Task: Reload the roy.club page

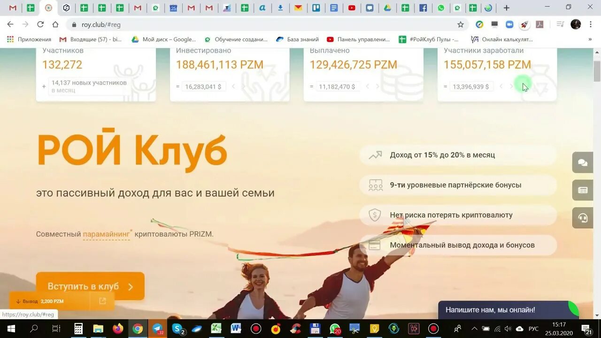Action: pos(40,24)
